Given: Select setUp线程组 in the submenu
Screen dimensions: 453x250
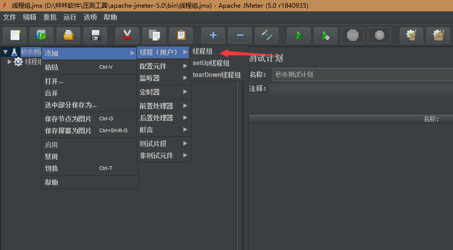Looking at the screenshot, I should tap(219, 63).
